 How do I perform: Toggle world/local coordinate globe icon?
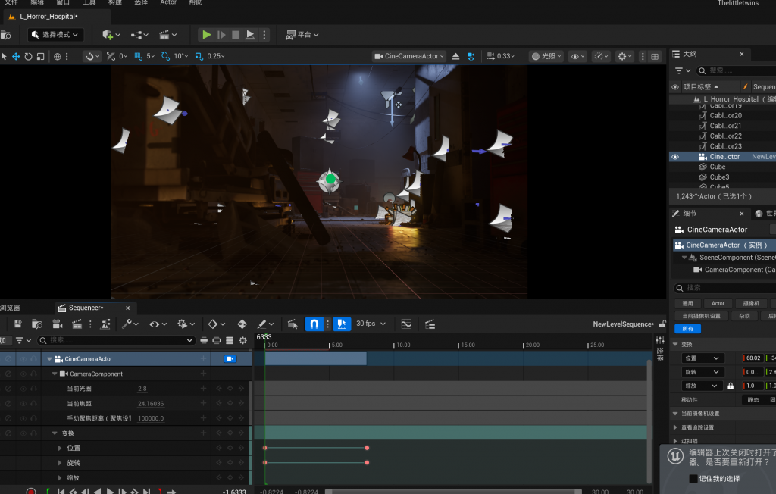click(58, 56)
